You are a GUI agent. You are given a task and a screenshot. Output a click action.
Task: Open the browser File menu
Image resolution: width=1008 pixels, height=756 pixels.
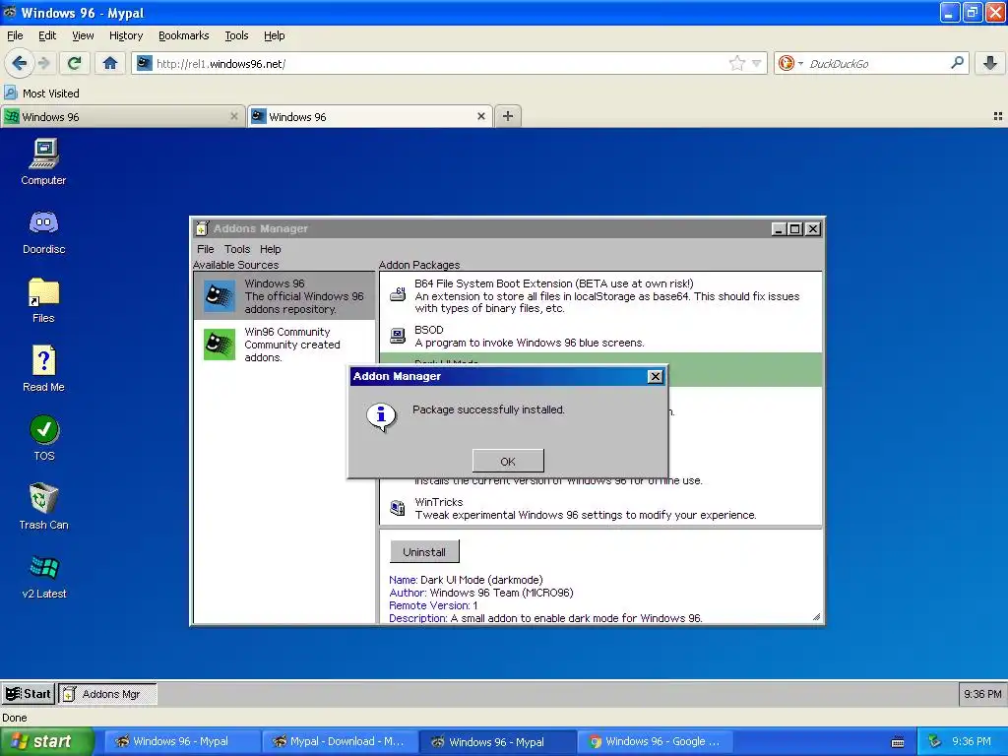(15, 35)
